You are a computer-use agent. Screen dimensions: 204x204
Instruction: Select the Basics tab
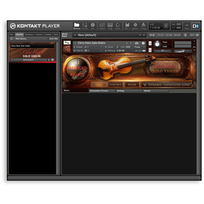[x=75, y=90]
